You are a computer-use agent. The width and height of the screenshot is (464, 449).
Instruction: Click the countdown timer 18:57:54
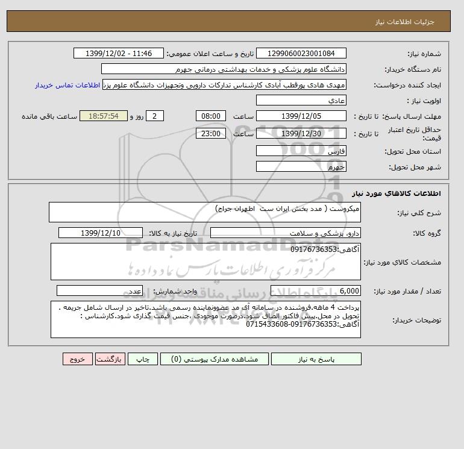[104, 116]
